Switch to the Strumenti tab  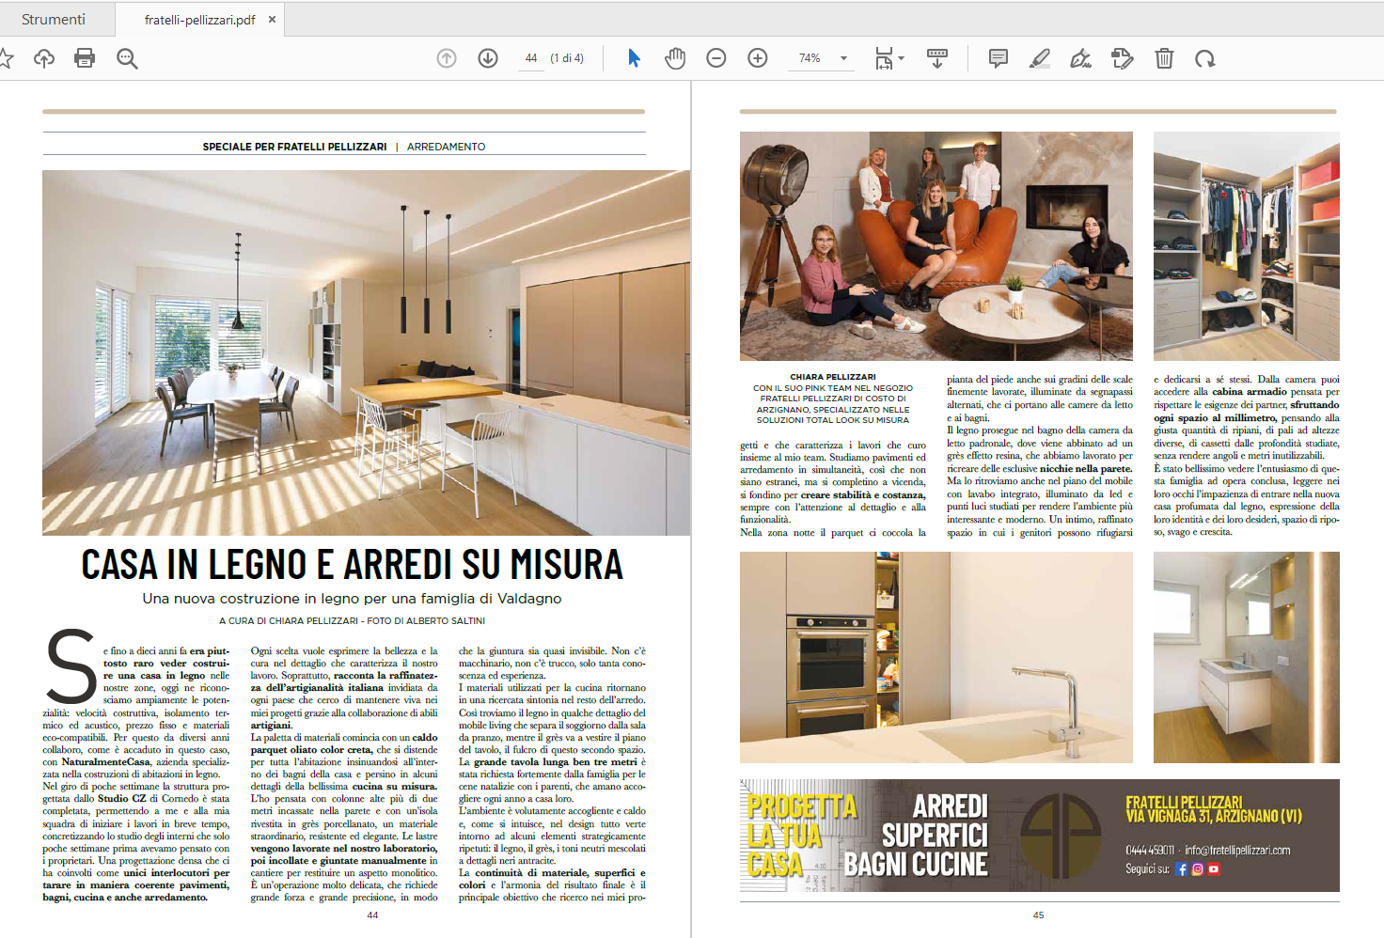click(x=54, y=19)
